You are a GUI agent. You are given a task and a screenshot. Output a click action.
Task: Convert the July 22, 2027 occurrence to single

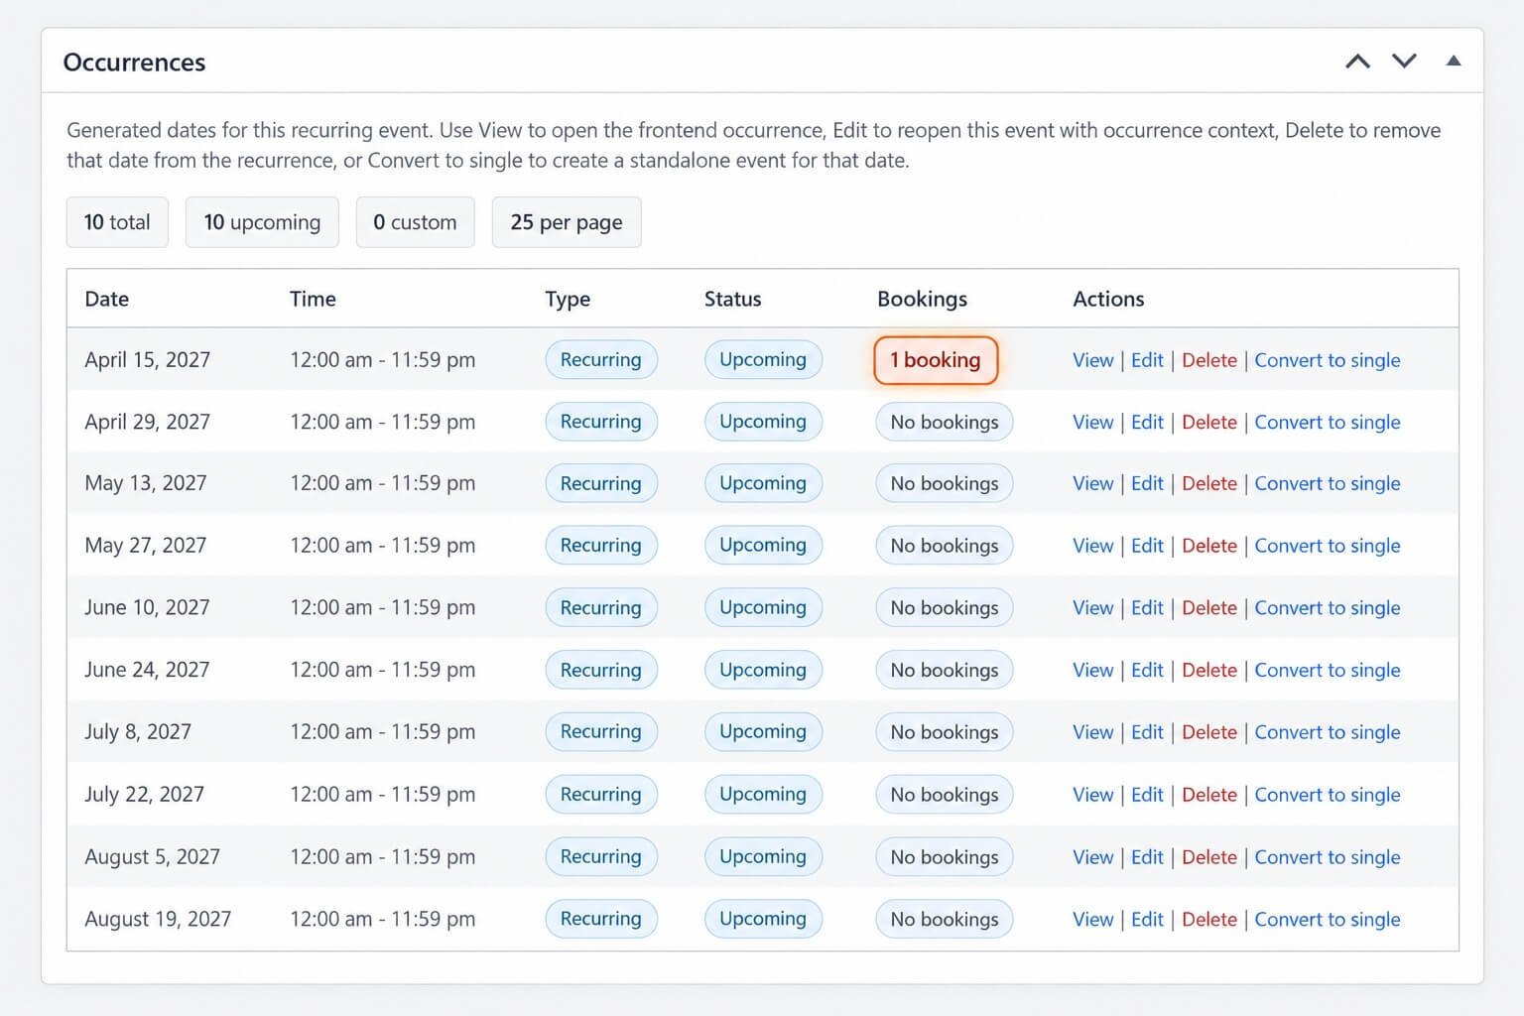tap(1328, 795)
